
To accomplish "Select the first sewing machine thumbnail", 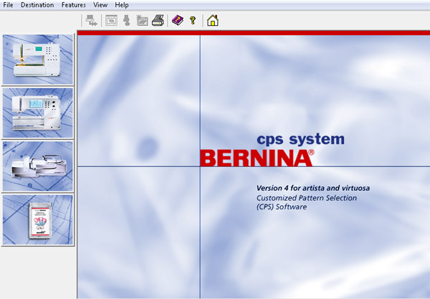I will [38, 60].
